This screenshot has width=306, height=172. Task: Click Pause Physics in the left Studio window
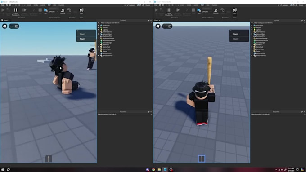pos(16,12)
